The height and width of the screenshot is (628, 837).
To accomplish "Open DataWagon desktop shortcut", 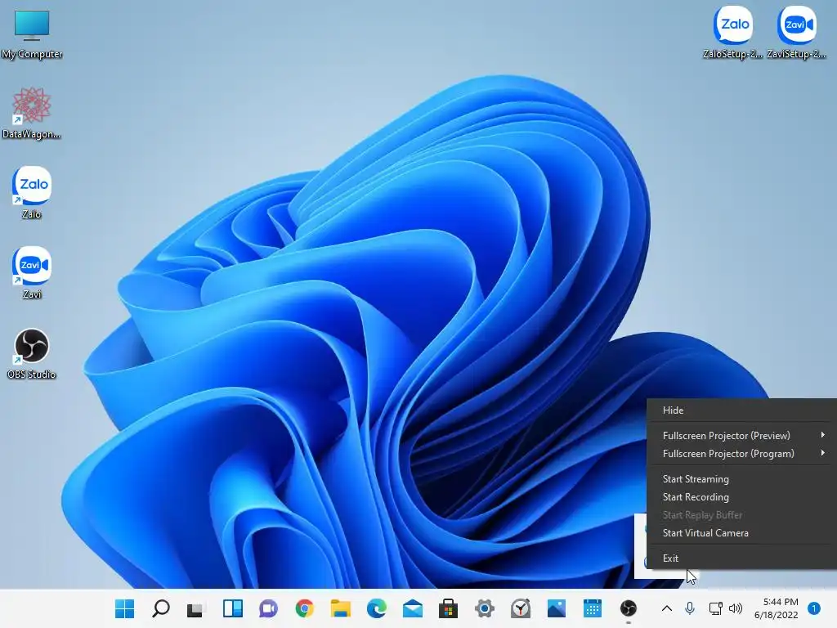I will [32, 113].
